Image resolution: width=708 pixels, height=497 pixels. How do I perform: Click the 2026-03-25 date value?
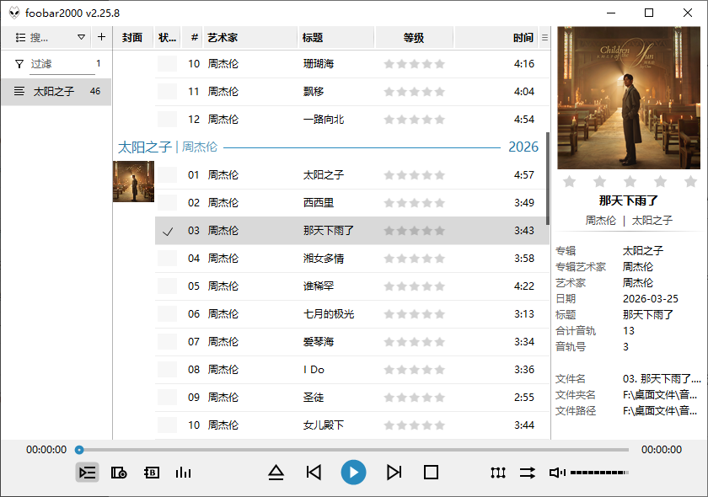point(650,299)
